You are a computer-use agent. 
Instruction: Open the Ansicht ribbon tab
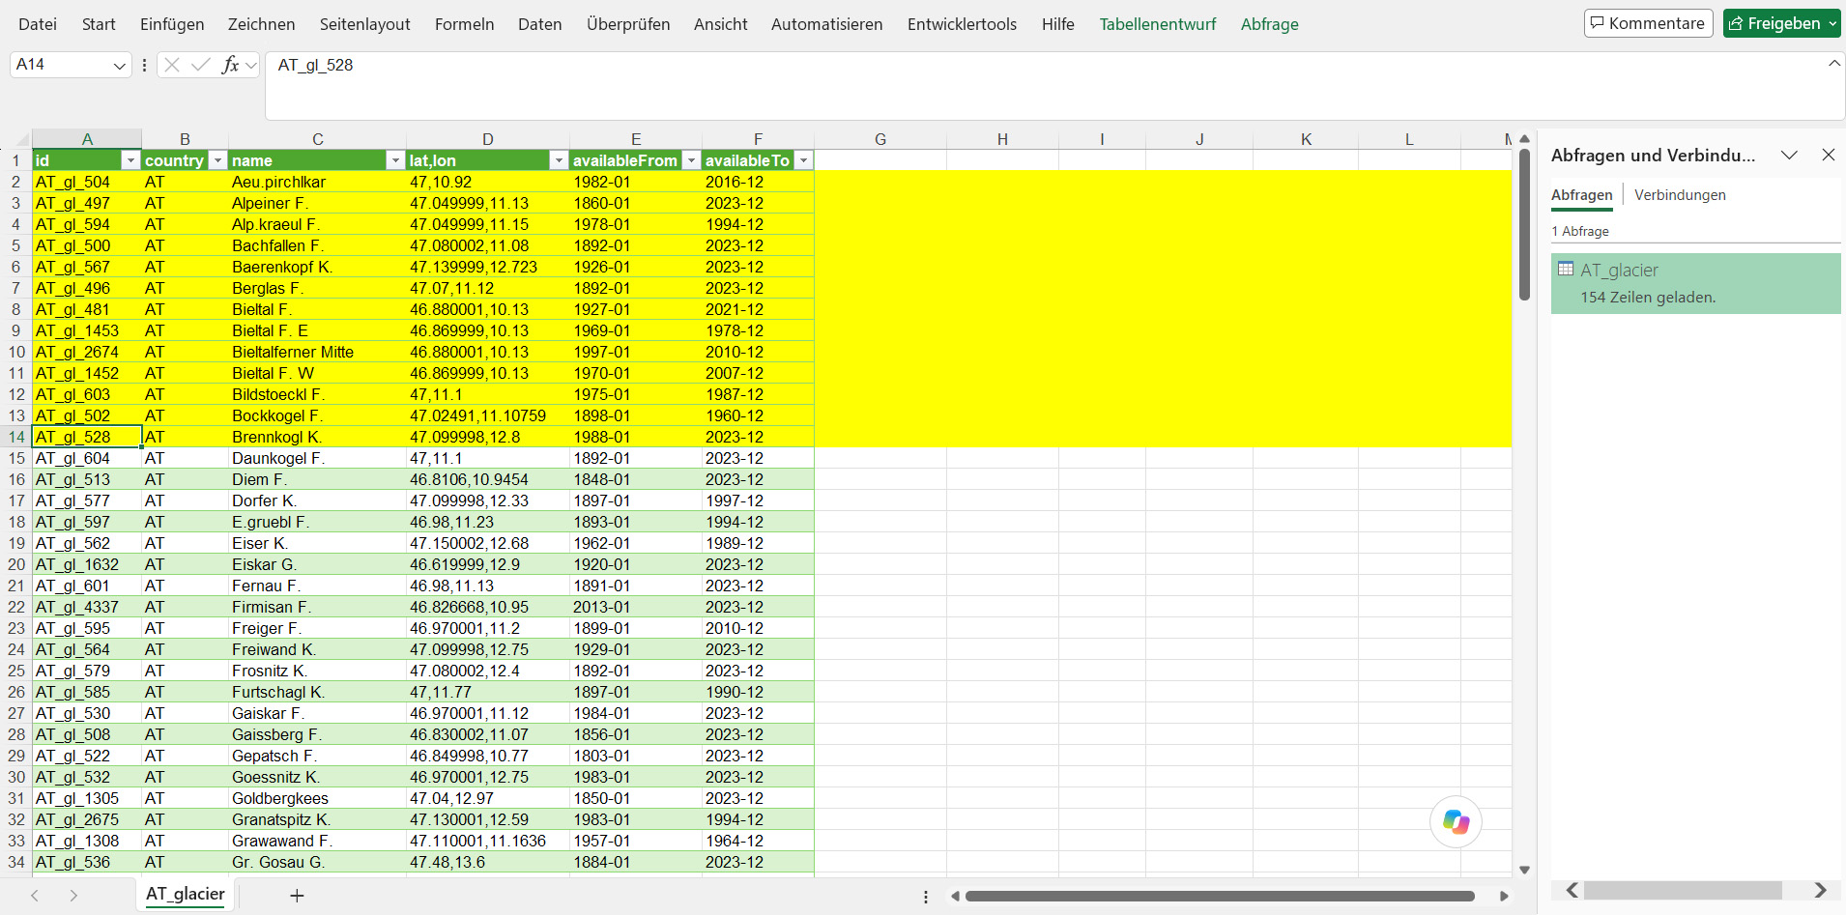pos(720,24)
